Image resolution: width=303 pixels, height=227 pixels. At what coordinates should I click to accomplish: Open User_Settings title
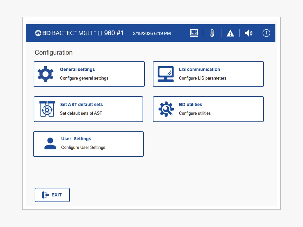click(x=76, y=139)
